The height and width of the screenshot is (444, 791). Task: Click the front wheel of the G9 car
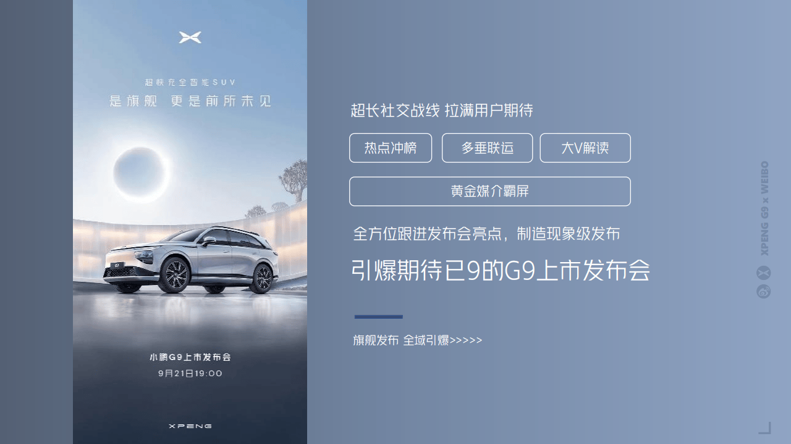pos(174,275)
